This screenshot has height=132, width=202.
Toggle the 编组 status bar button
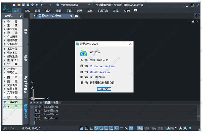tap(140, 128)
